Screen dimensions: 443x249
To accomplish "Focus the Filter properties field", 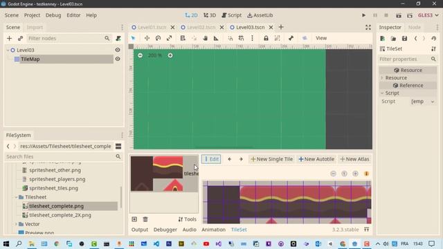I will pyautogui.click(x=408, y=59).
